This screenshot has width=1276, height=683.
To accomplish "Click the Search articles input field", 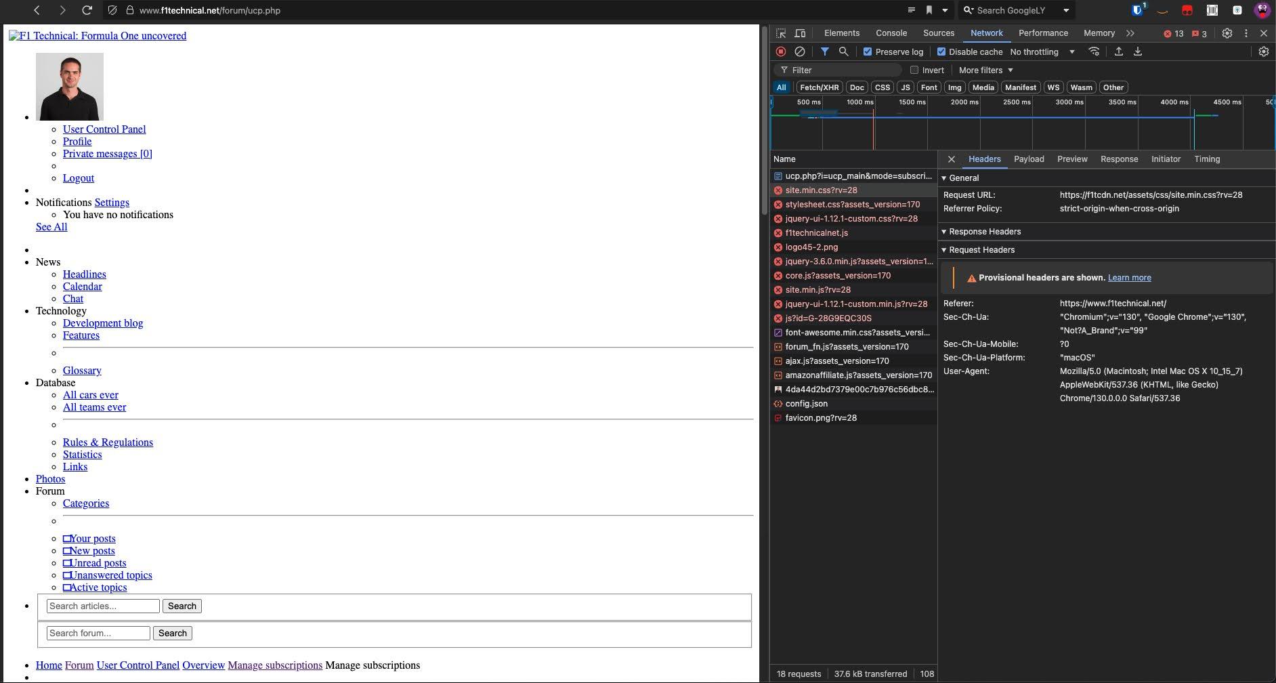I will coord(103,606).
